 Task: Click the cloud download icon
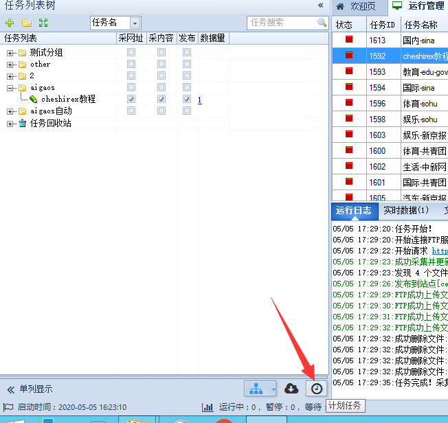[291, 389]
